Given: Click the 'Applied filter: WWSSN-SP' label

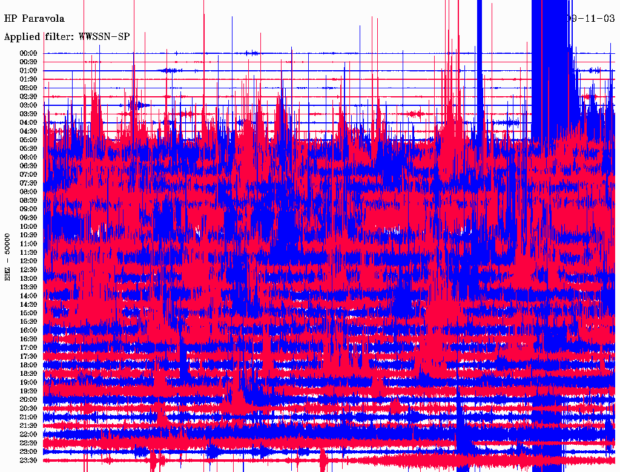Looking at the screenshot, I should (67, 37).
